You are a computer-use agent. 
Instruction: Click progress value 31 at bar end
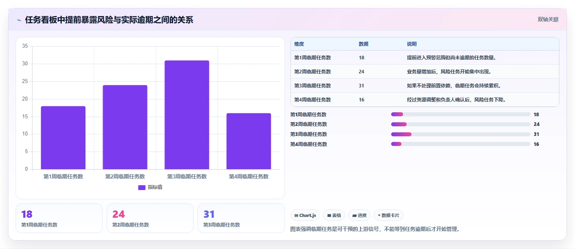(537, 134)
